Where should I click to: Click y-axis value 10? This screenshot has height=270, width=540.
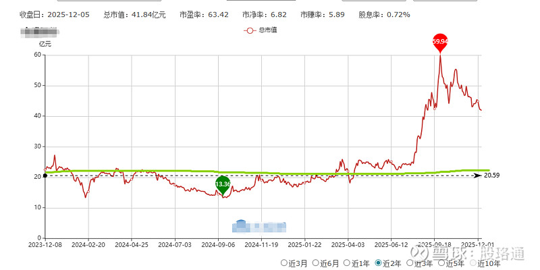tap(37, 208)
